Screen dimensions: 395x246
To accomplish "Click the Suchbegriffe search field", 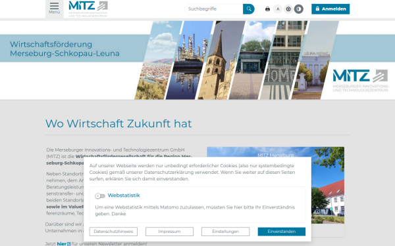I will (x=214, y=9).
